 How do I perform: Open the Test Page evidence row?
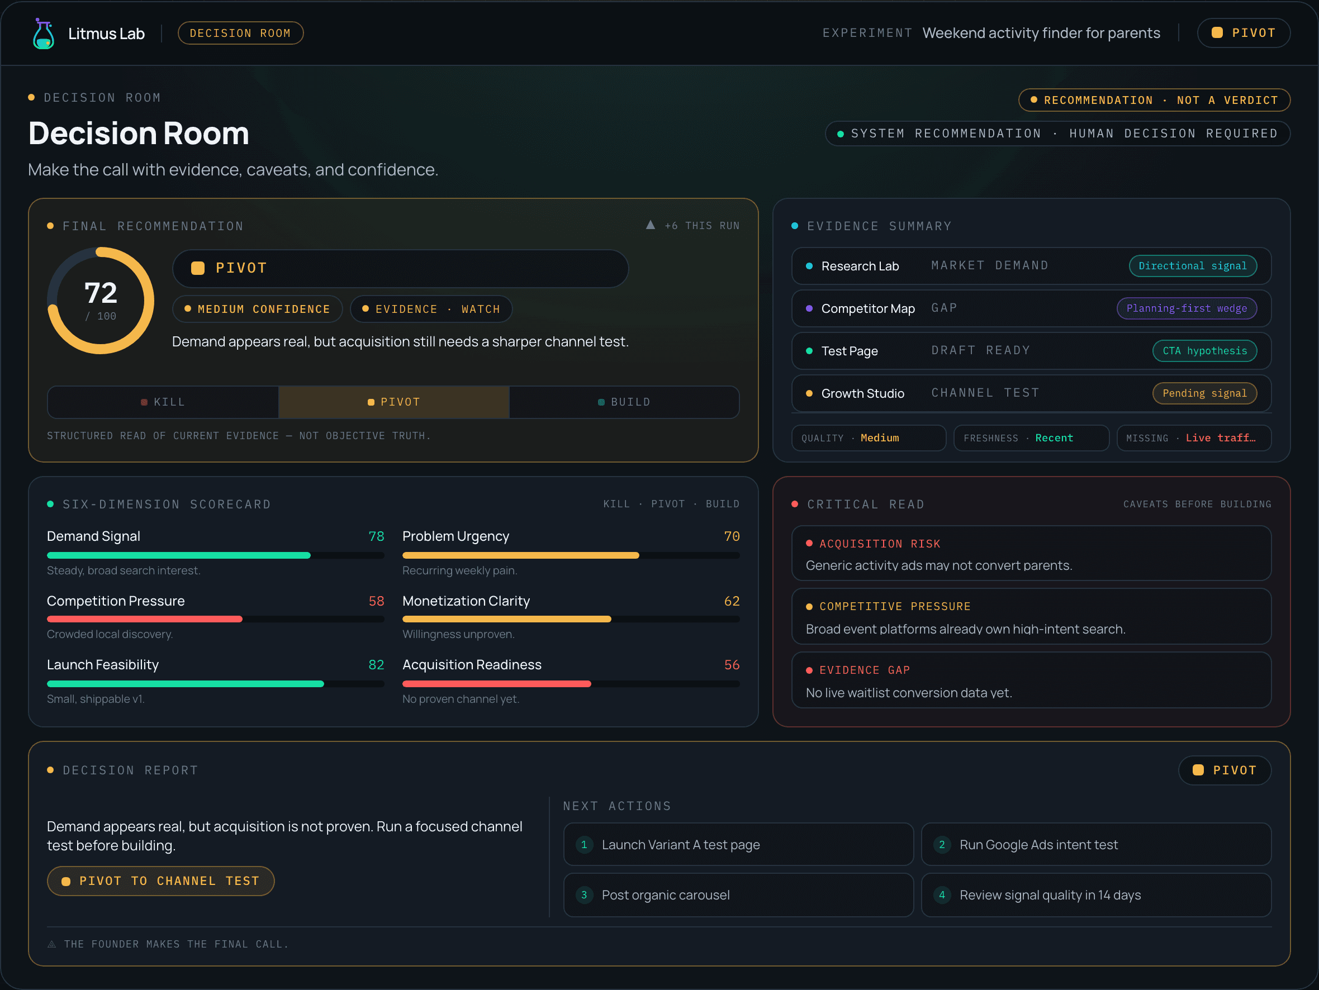click(1031, 350)
